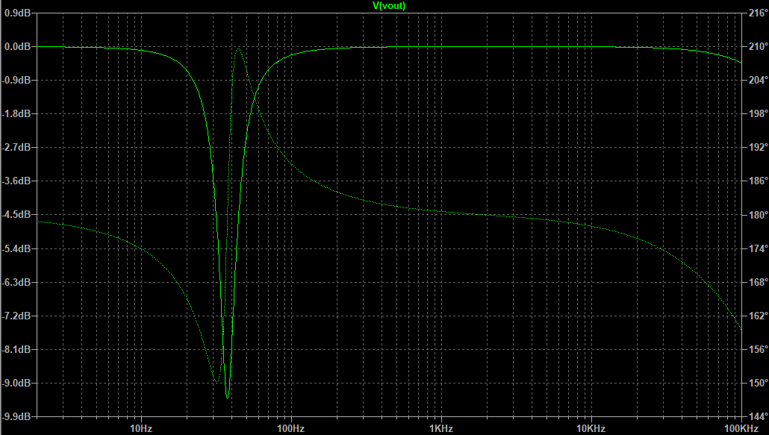This screenshot has height=435, width=769.
Task: Click the -7.2dB left axis label
Action: coord(16,316)
